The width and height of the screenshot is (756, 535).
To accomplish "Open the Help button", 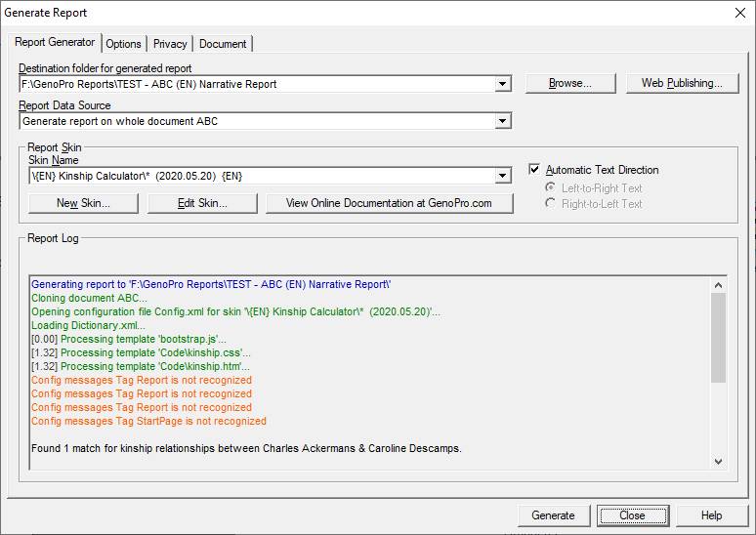I will point(712,515).
